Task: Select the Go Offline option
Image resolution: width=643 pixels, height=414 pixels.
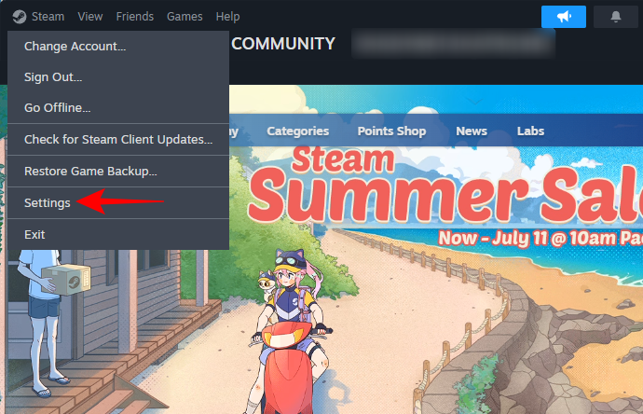Action: pos(118,108)
